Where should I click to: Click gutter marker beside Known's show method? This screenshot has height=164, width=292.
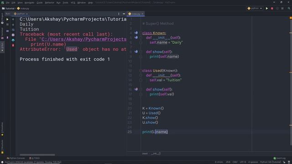136,51
